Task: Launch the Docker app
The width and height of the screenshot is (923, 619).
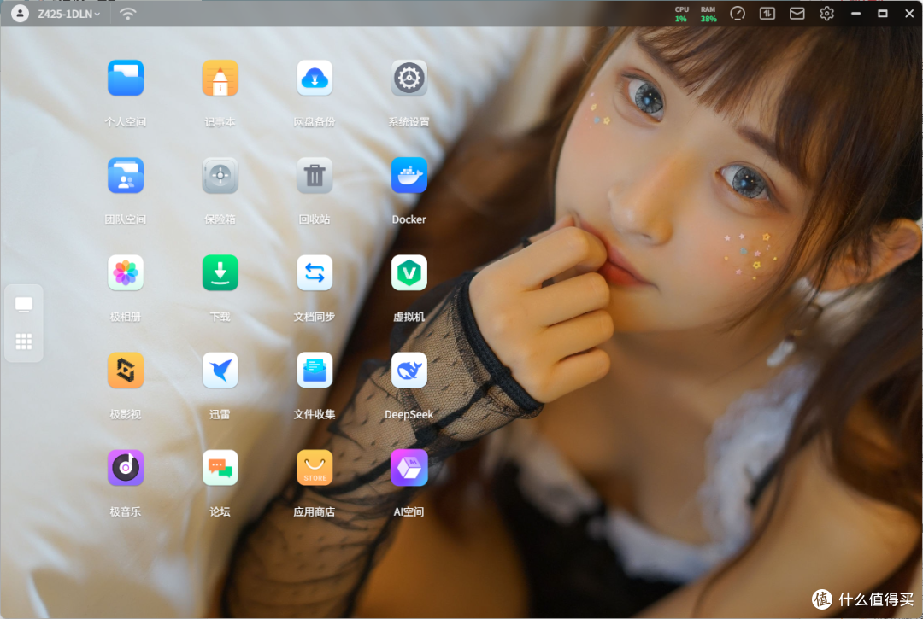Action: 409,176
